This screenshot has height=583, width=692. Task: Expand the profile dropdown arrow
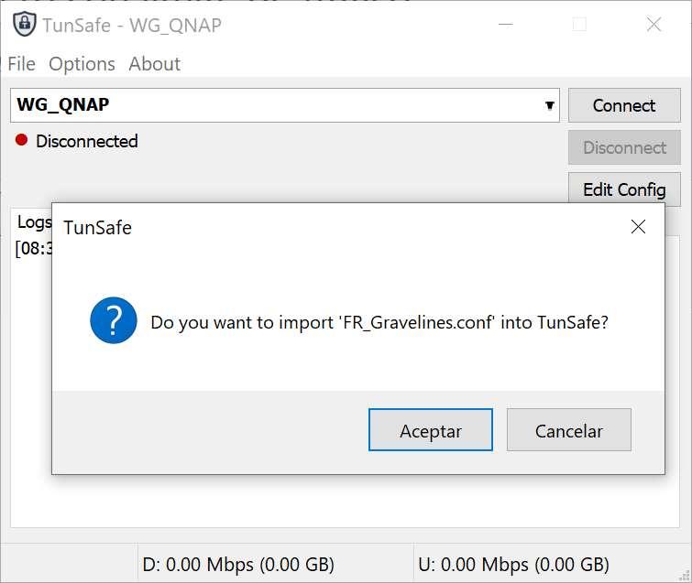(550, 105)
